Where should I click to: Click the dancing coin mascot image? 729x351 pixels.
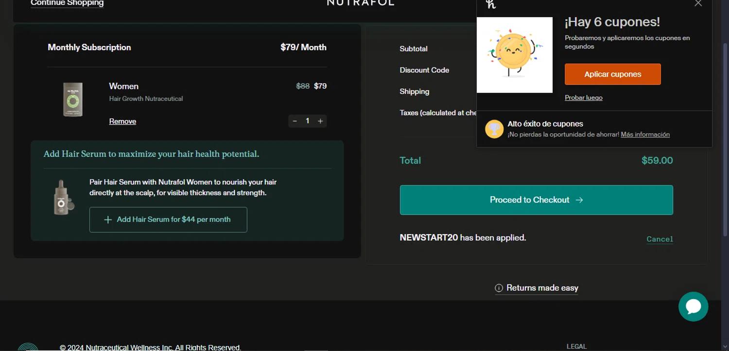point(515,55)
